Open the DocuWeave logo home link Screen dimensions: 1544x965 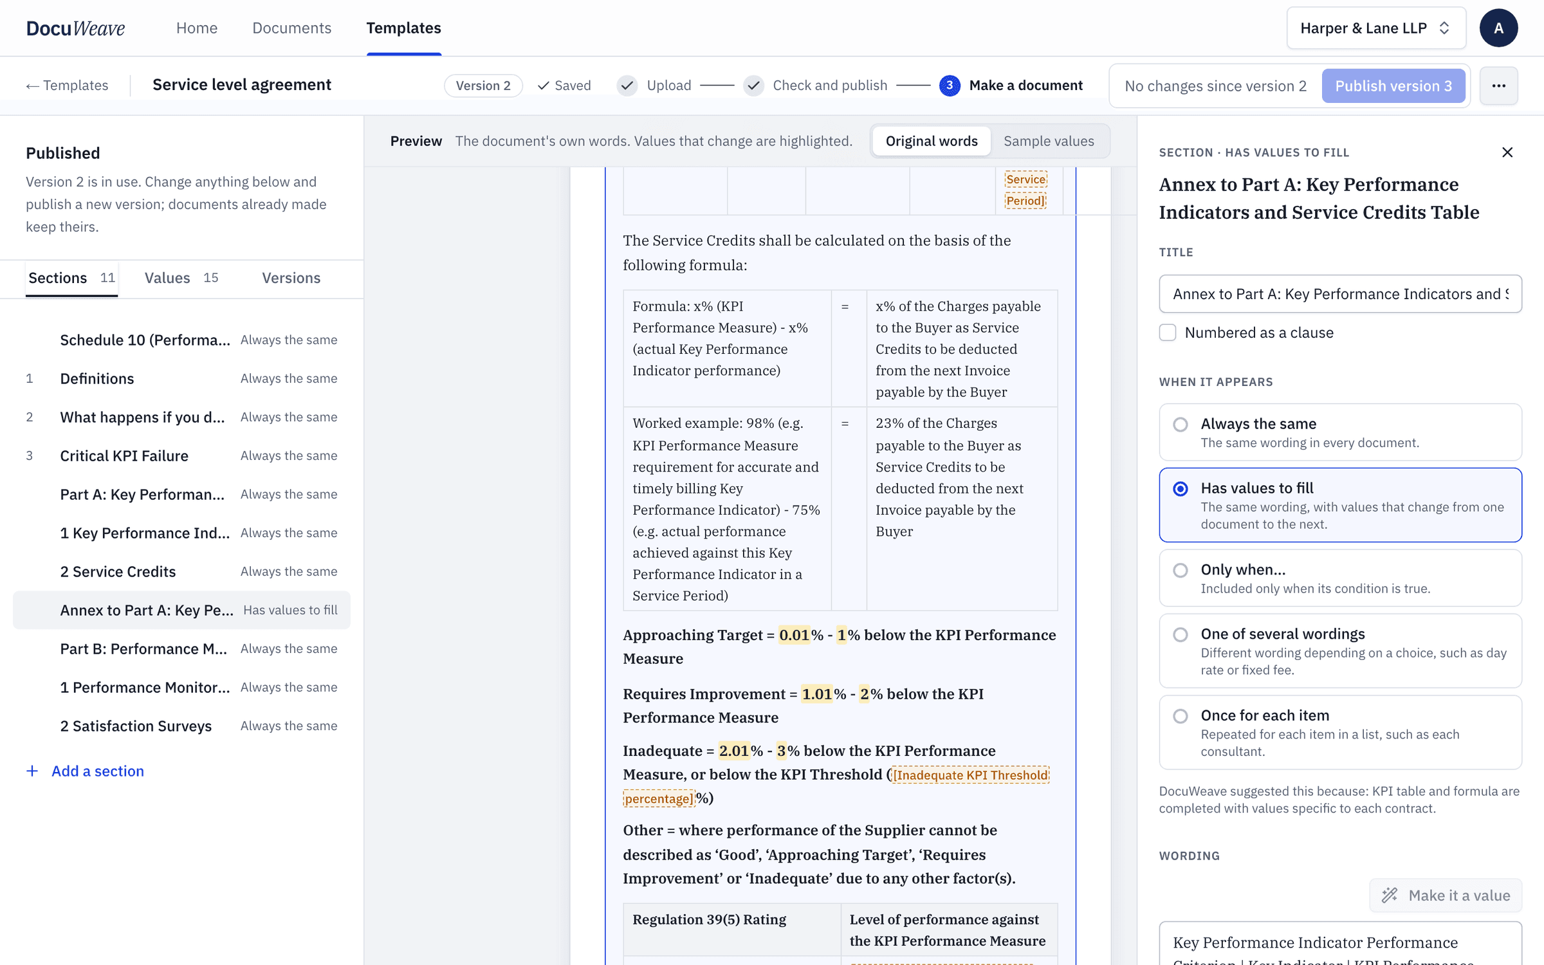(75, 28)
